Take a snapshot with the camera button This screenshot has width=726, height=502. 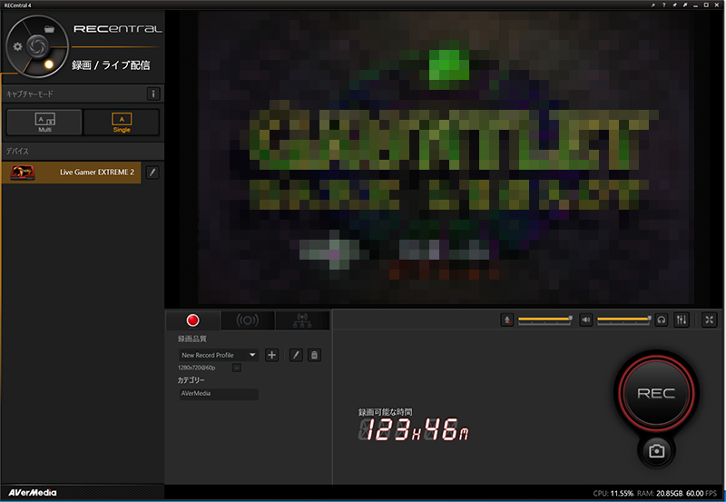[x=656, y=450]
